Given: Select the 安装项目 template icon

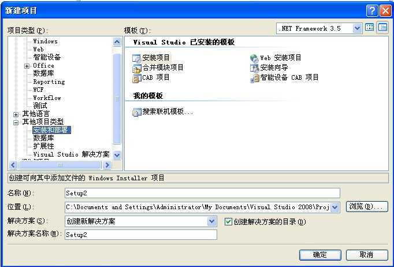Looking at the screenshot, I should [137, 58].
